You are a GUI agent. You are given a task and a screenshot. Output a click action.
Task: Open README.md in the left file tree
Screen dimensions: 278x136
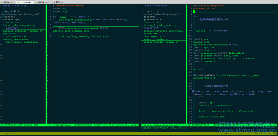10,34
